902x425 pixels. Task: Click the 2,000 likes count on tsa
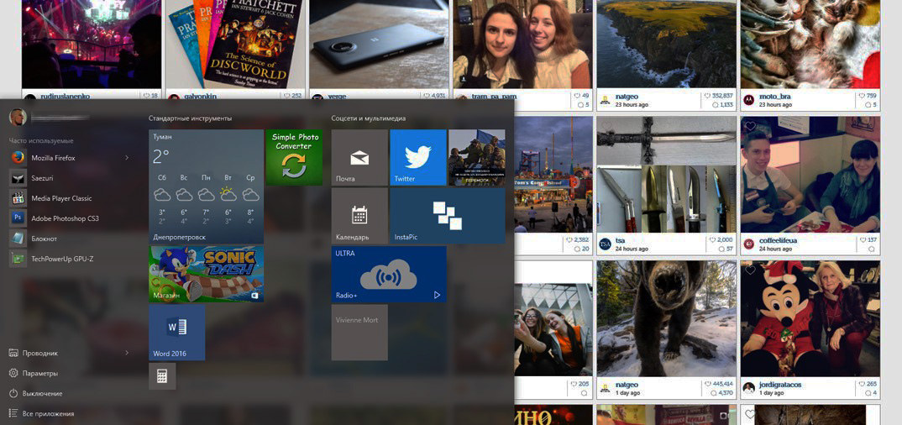[725, 240]
